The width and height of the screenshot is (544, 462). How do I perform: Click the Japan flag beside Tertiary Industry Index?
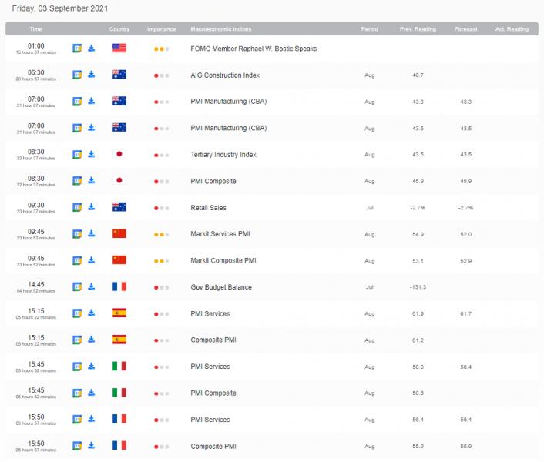click(119, 154)
